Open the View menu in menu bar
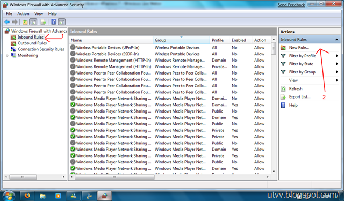This screenshot has height=201, width=344. [x=39, y=13]
